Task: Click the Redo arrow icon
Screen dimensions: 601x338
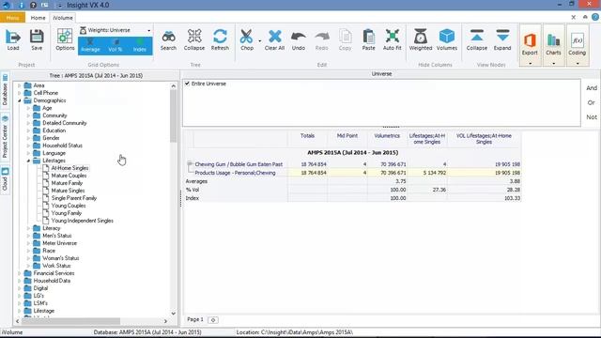Action: (321, 37)
